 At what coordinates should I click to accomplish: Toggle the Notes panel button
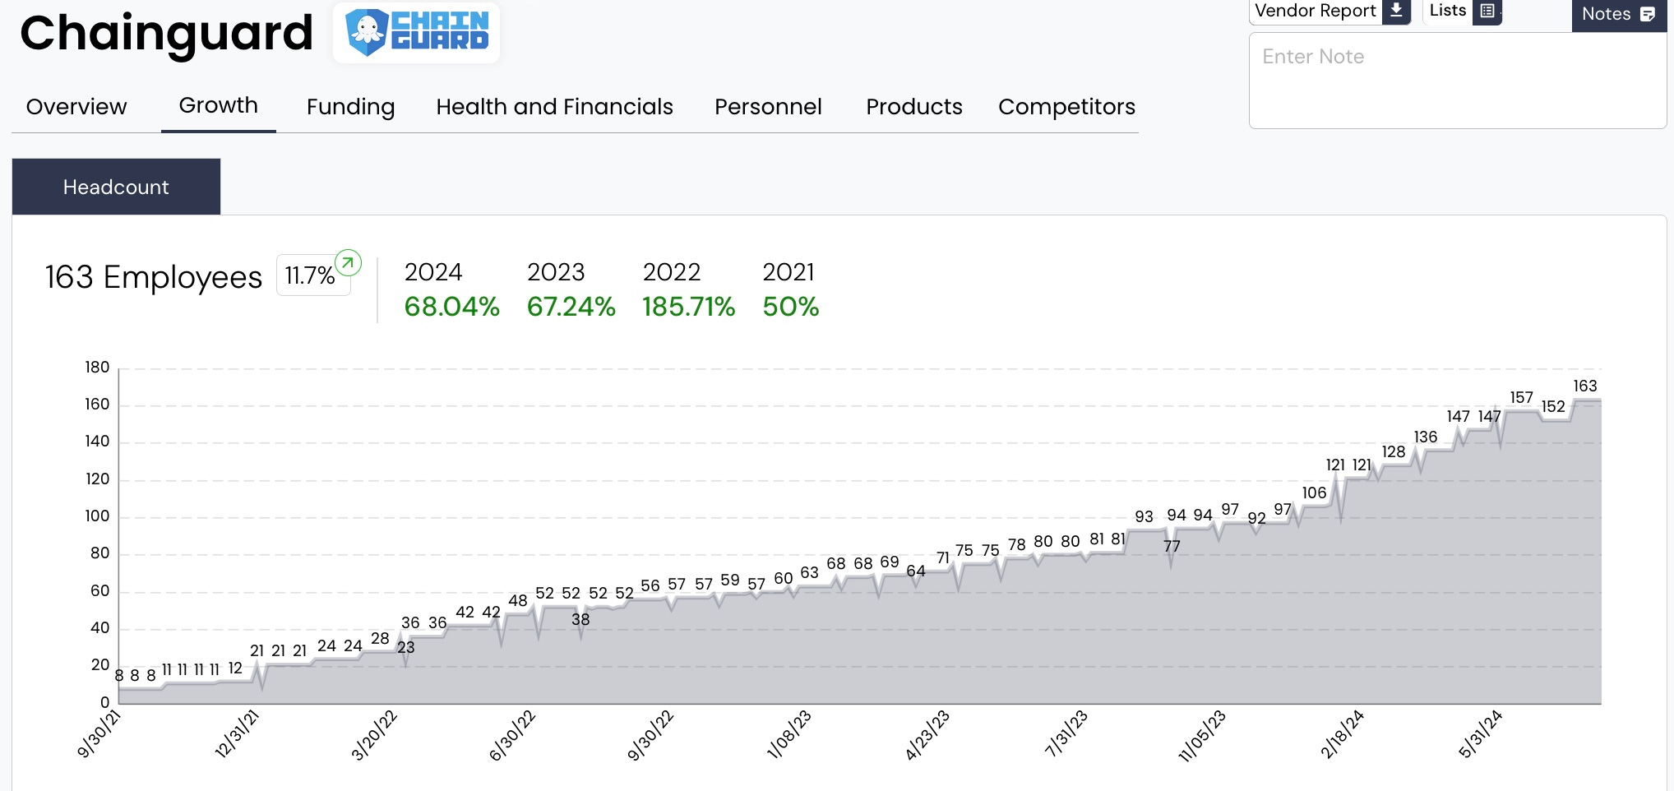1618,15
